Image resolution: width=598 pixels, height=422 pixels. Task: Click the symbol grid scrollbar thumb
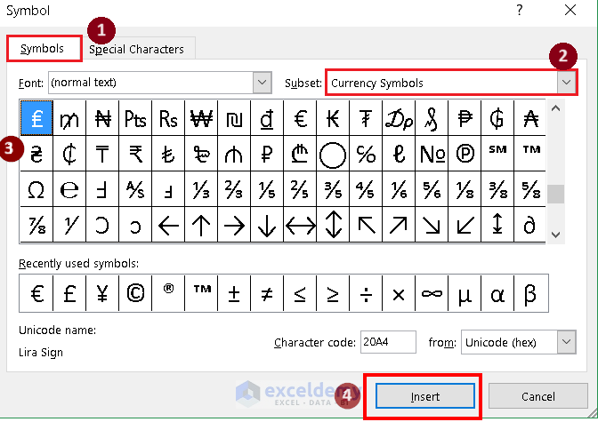coord(555,195)
